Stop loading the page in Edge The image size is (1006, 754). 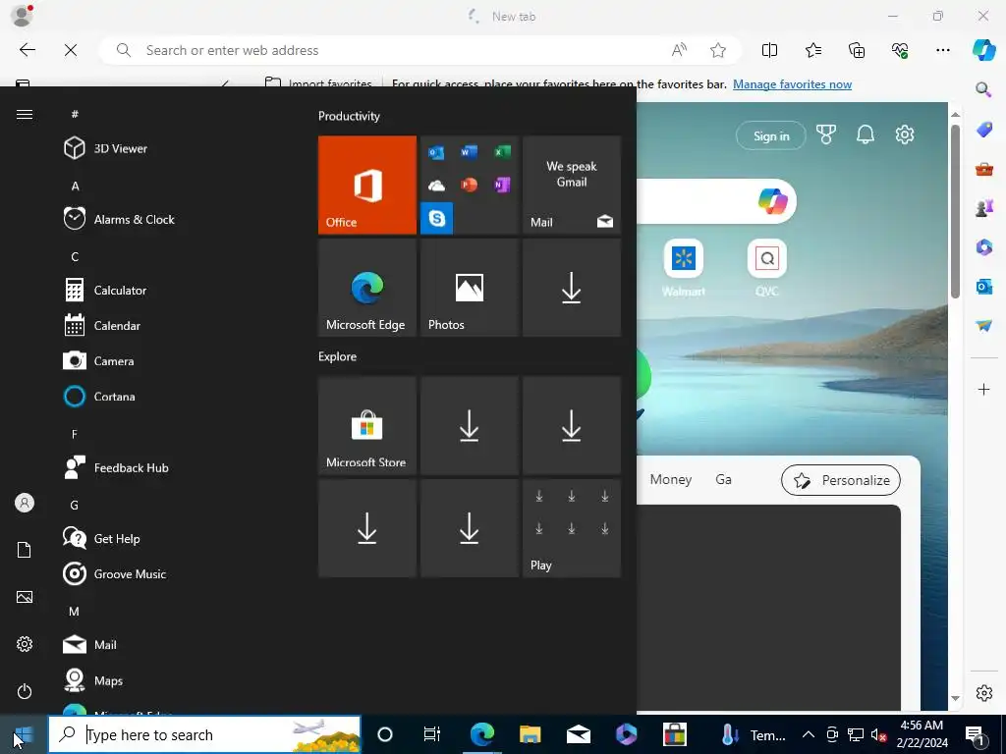(x=71, y=50)
